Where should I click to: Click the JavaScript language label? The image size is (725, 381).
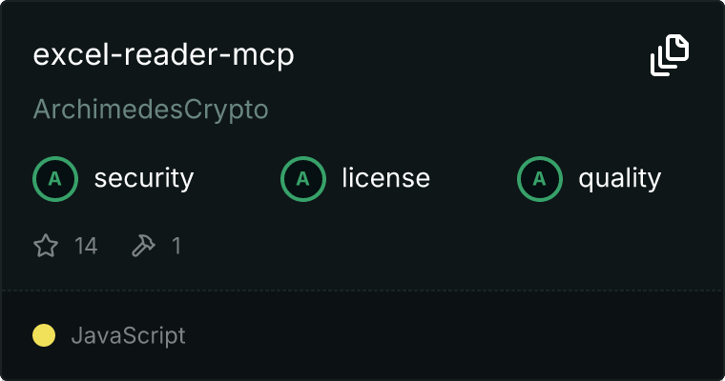tap(129, 335)
